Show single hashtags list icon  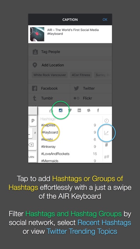tap(106, 145)
